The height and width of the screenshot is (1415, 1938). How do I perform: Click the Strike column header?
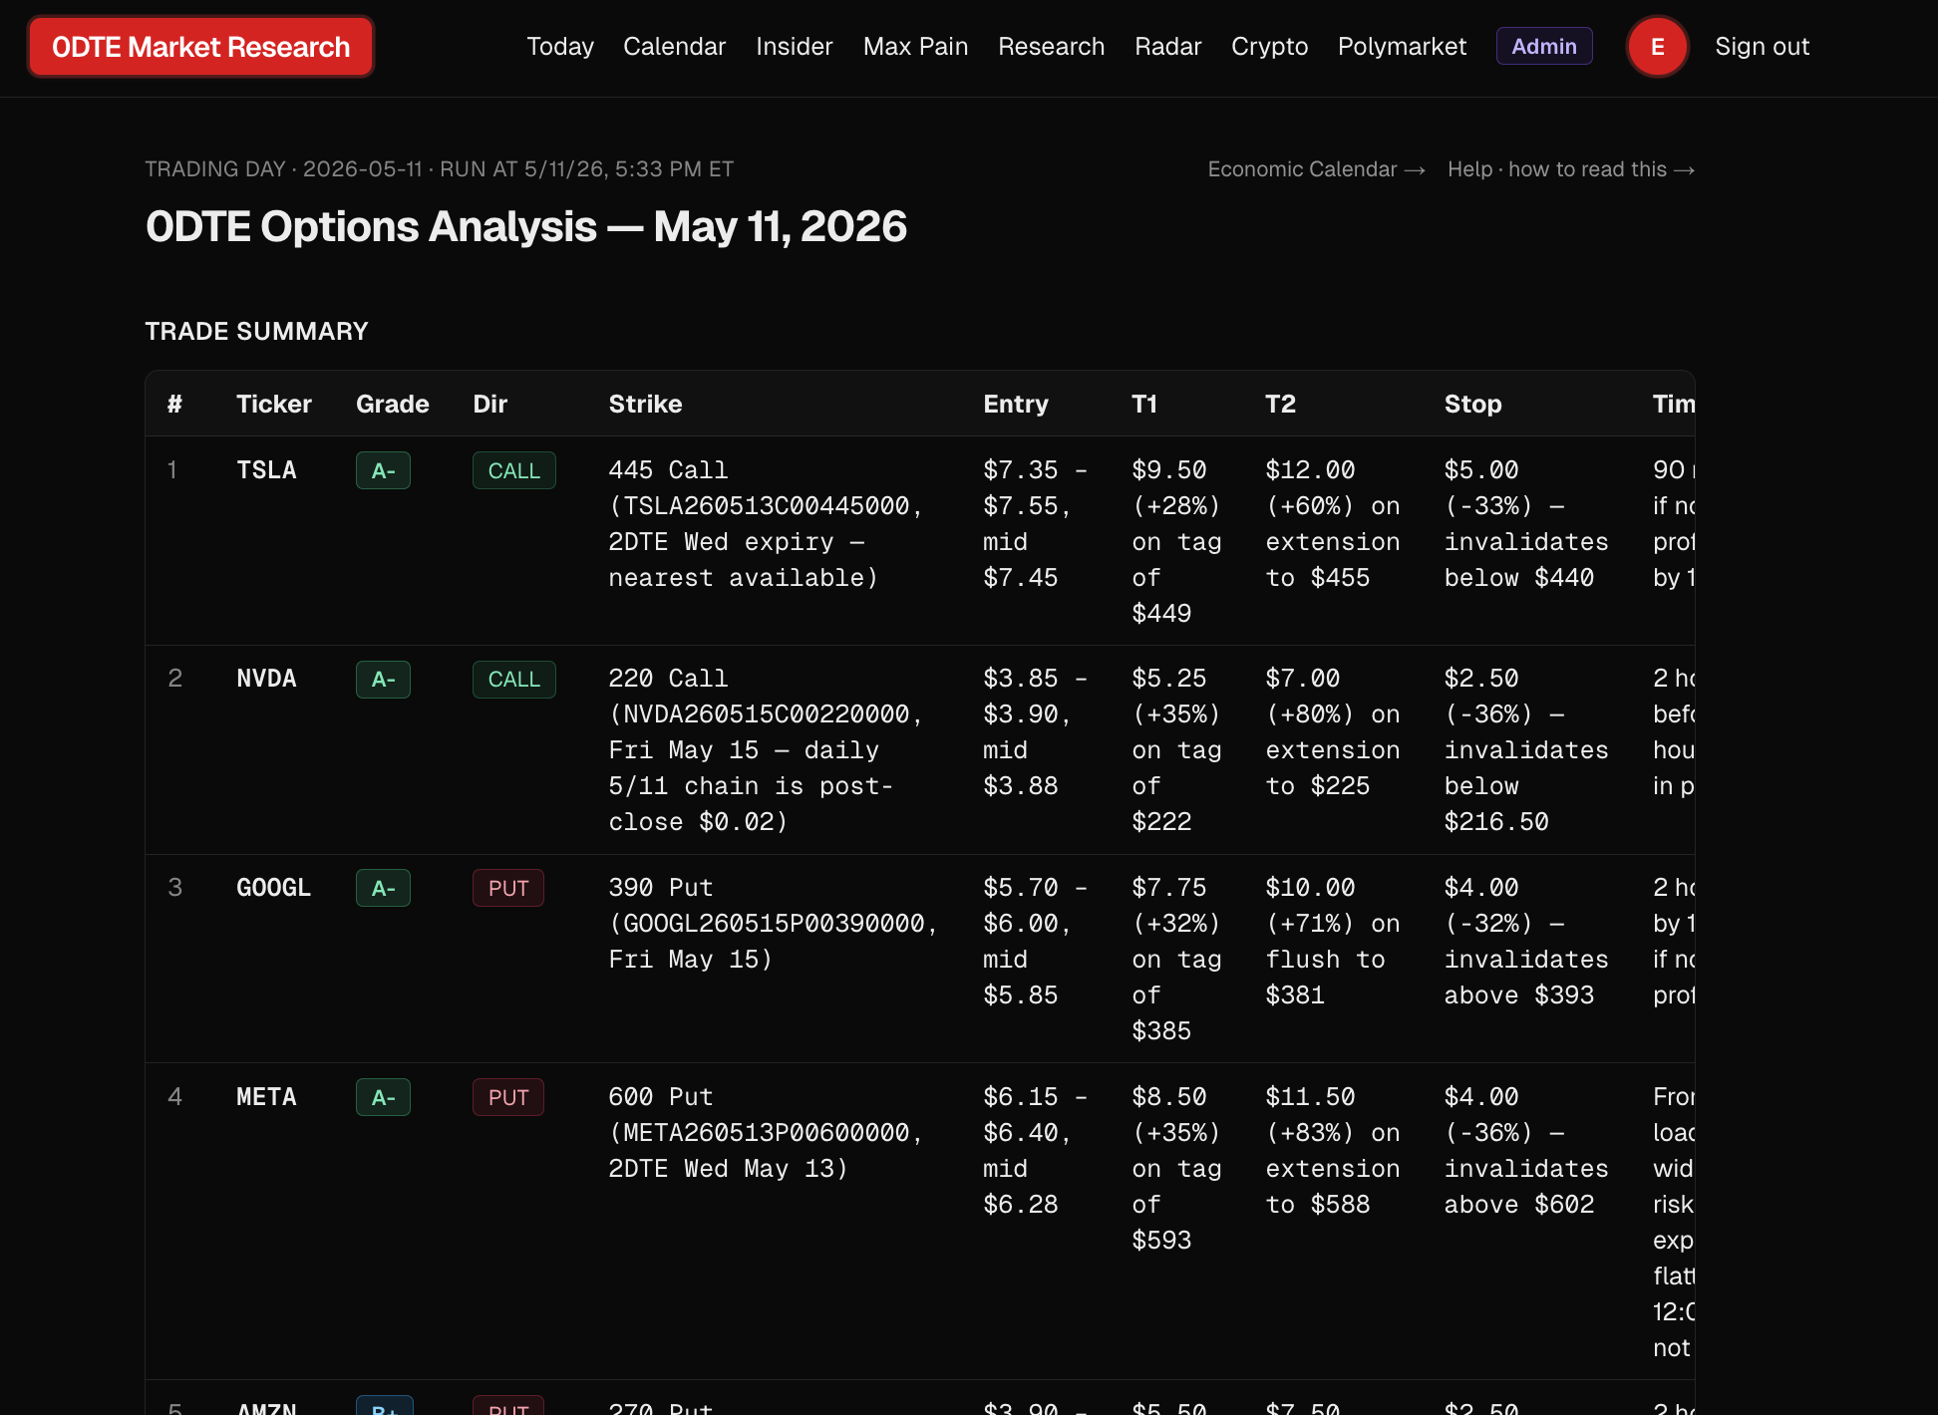[x=646, y=404]
